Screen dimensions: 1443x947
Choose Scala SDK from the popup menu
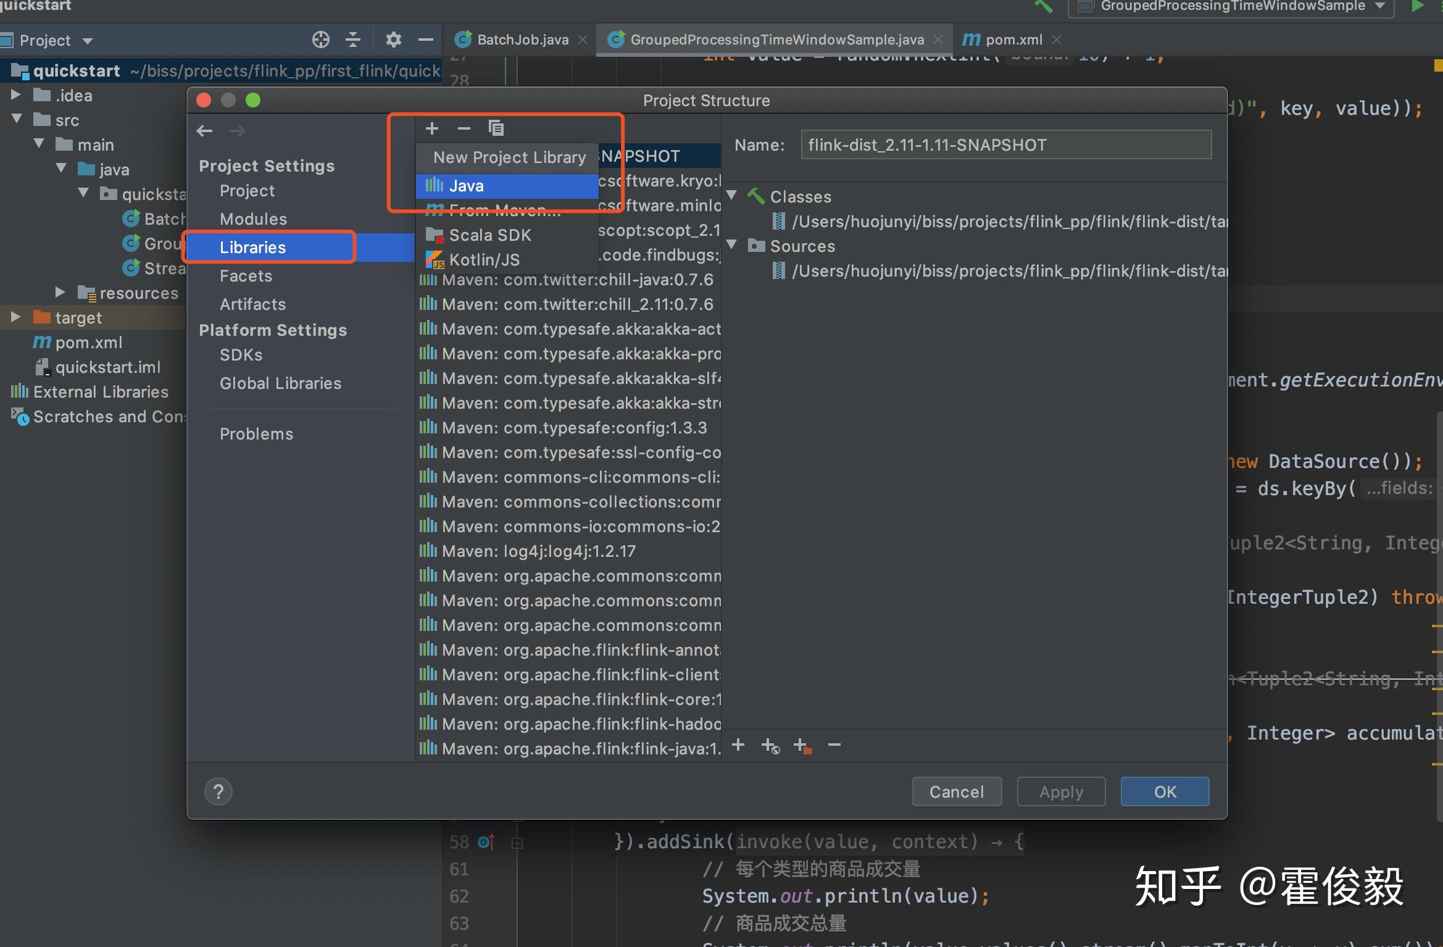pyautogui.click(x=490, y=235)
